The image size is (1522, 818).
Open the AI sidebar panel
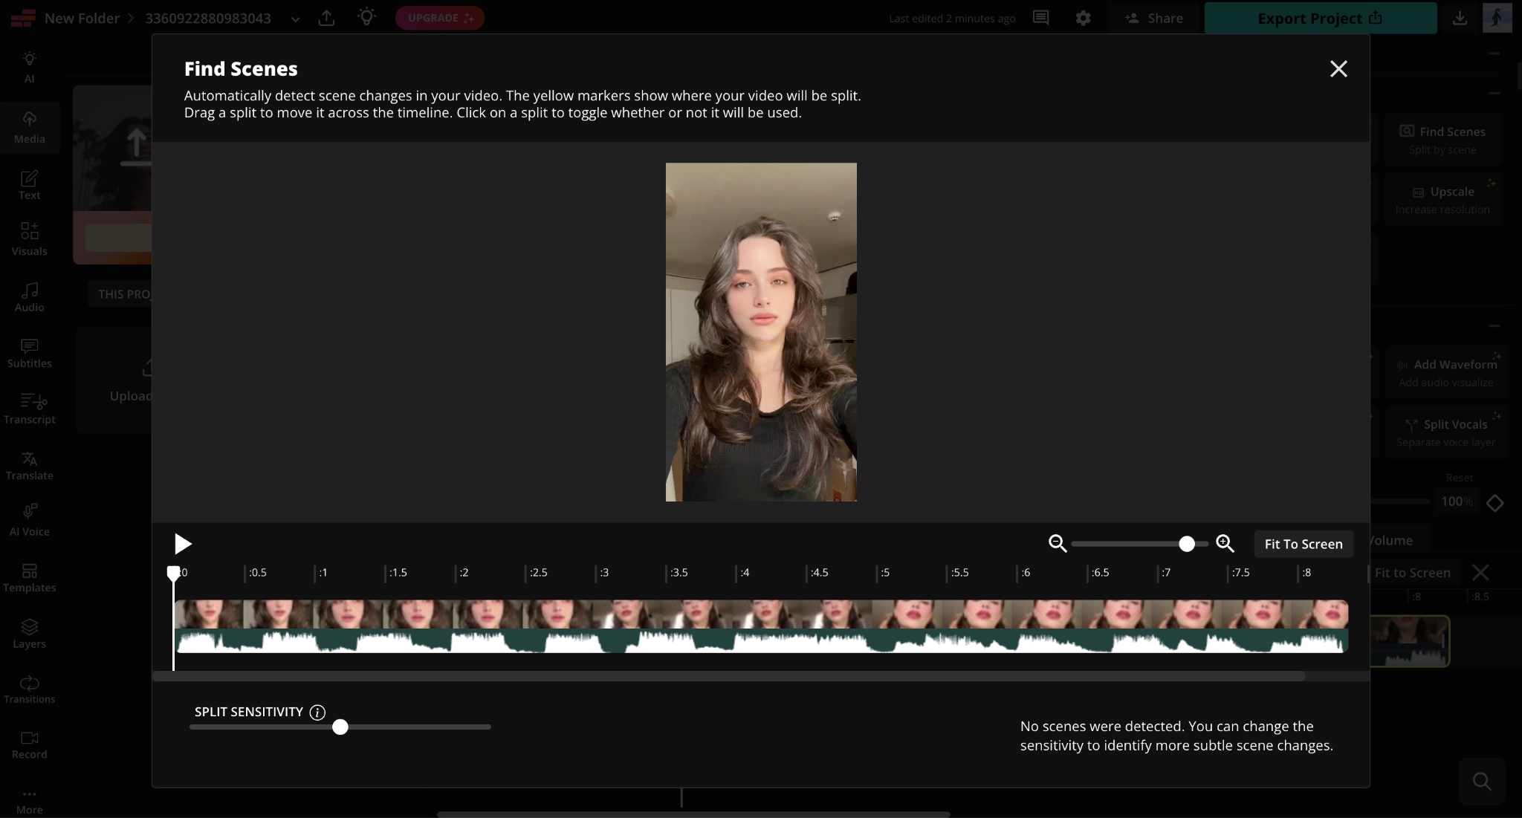[x=30, y=67]
